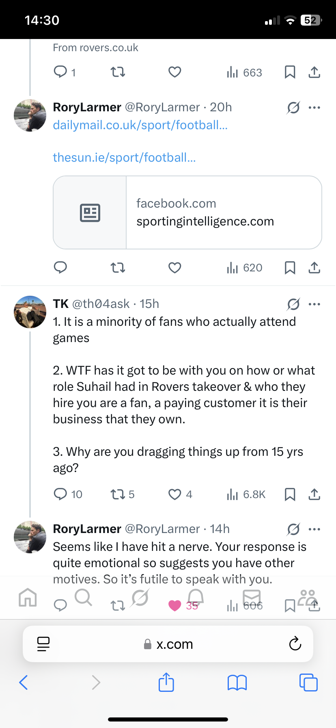Screen dimensions: 336x728
Task: Open more options on TK's tweet
Action: coord(314,304)
